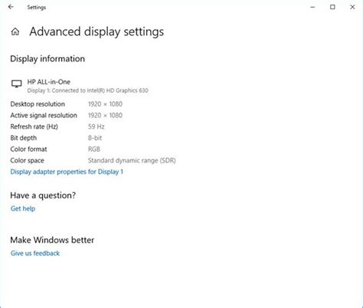Select the Advanced display settings heading
The image size is (363, 308).
pyautogui.click(x=96, y=31)
